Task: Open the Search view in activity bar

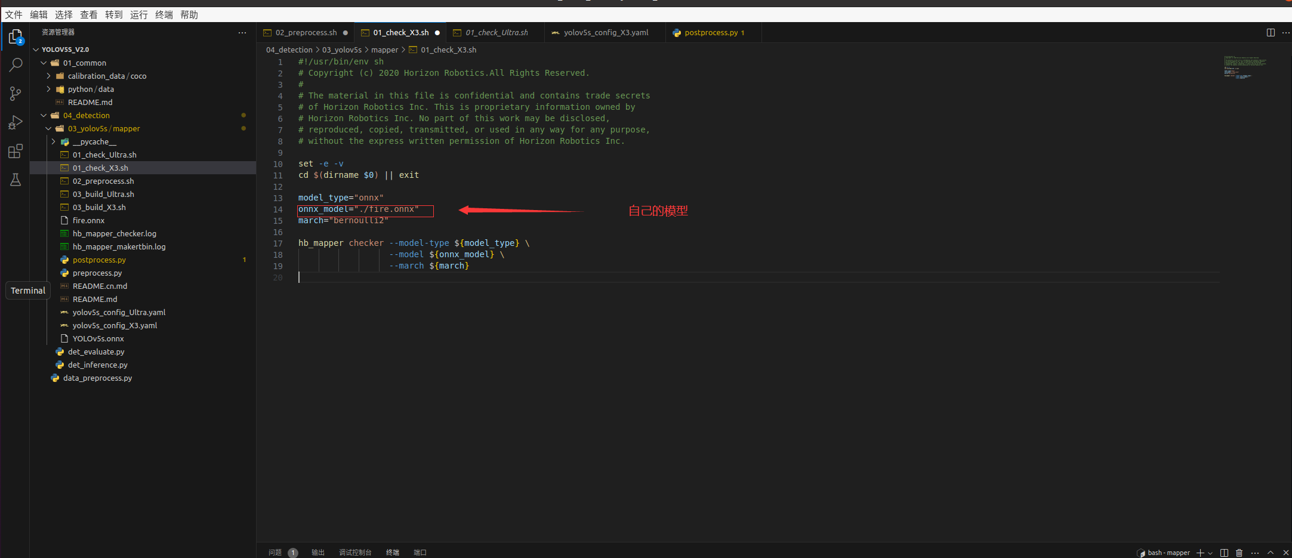Action: [16, 65]
